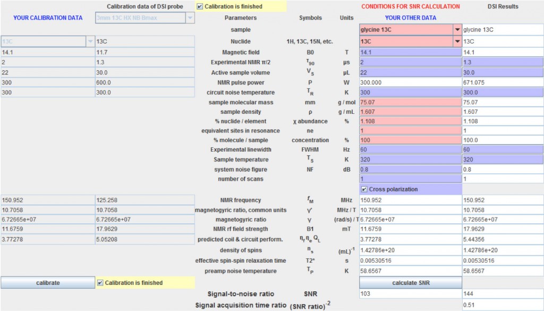544x311 pixels.
Task: Click 'YOUR CALIBRATION DATA' heading
Action: click(48, 18)
